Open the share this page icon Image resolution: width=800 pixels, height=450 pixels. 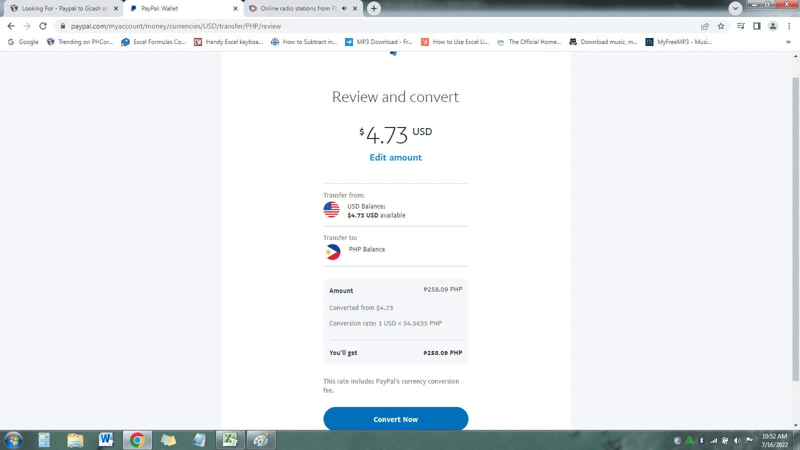point(705,26)
